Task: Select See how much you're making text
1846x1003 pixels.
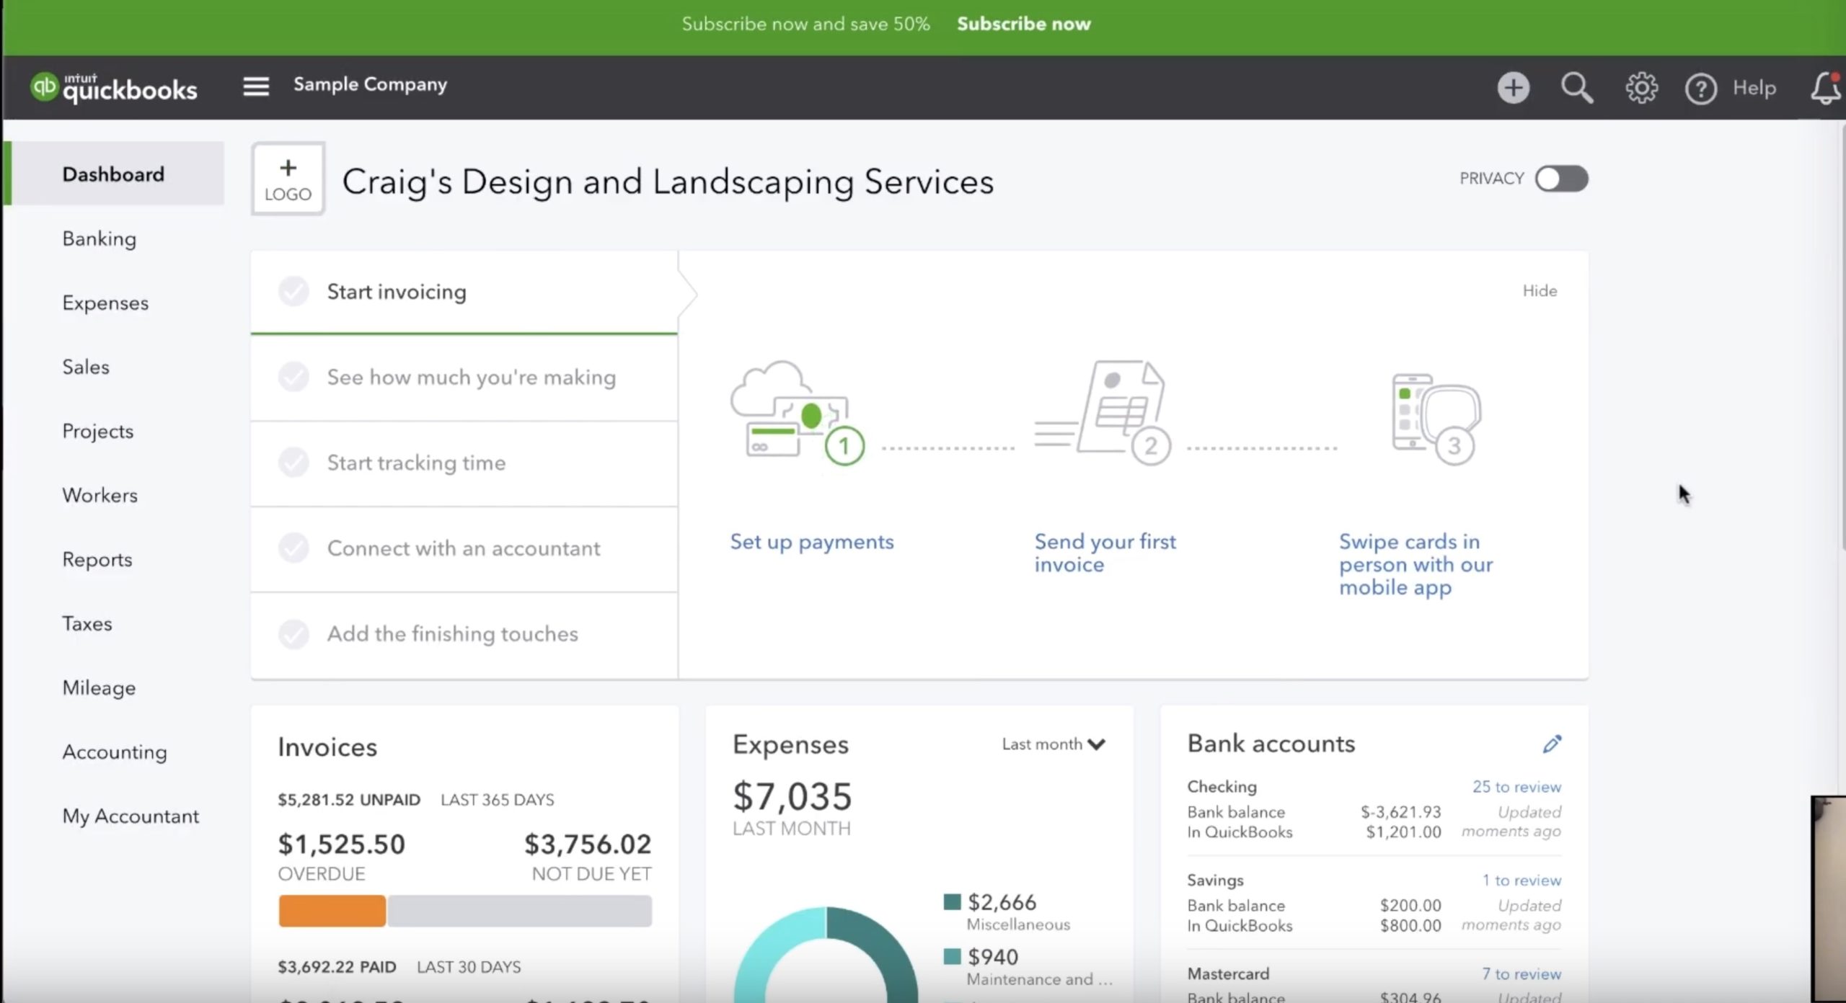Action: tap(472, 378)
